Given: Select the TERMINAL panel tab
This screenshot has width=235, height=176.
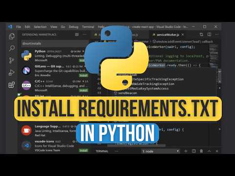Looking at the screenshot, I should coord(102,151).
